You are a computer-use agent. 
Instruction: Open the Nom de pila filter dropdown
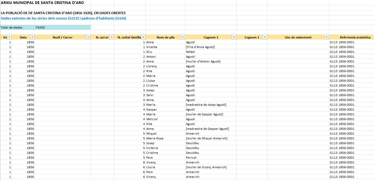click(x=183, y=37)
